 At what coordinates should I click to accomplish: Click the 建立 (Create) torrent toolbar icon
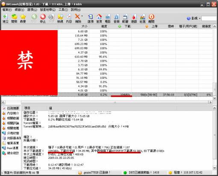(x=6, y=18)
